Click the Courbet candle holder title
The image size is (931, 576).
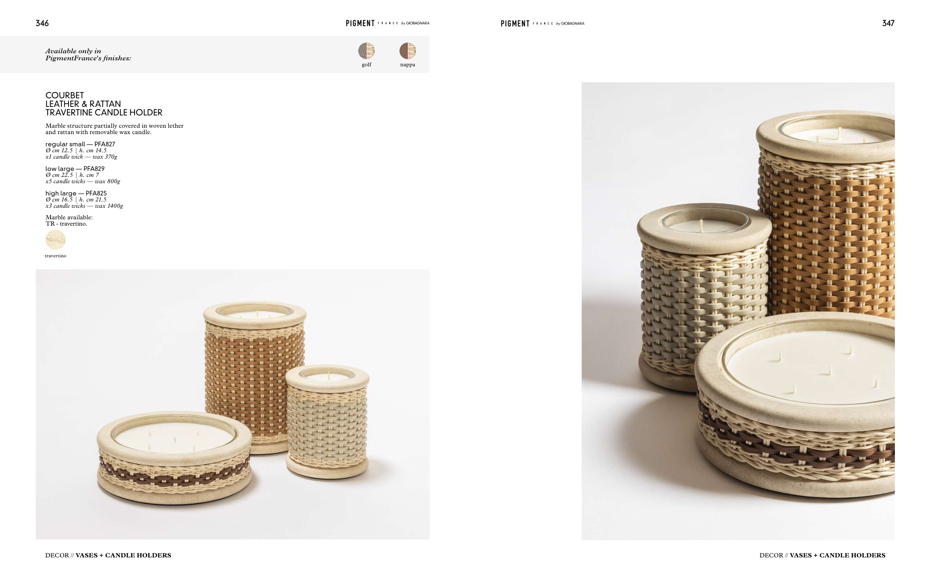click(104, 104)
